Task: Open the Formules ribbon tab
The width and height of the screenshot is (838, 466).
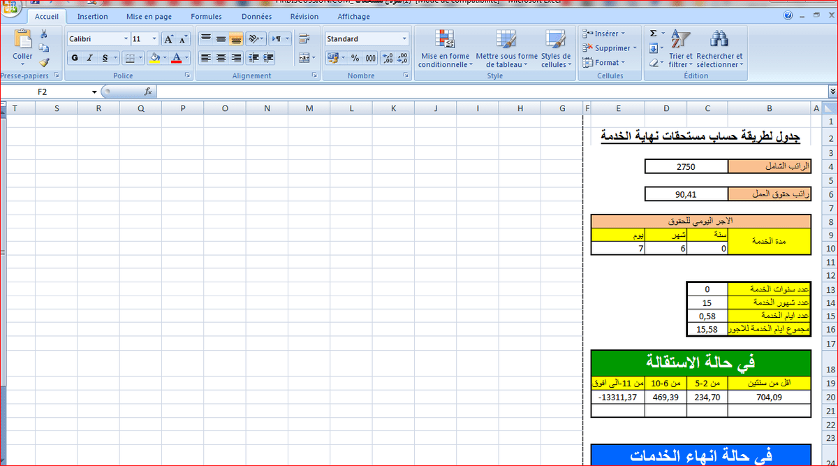Action: [x=206, y=16]
